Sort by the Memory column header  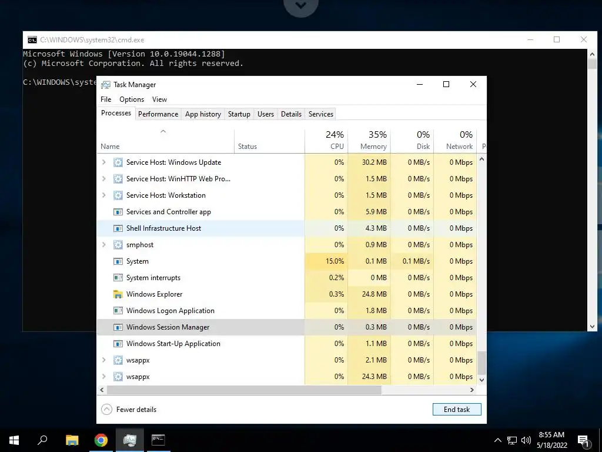tap(369, 141)
